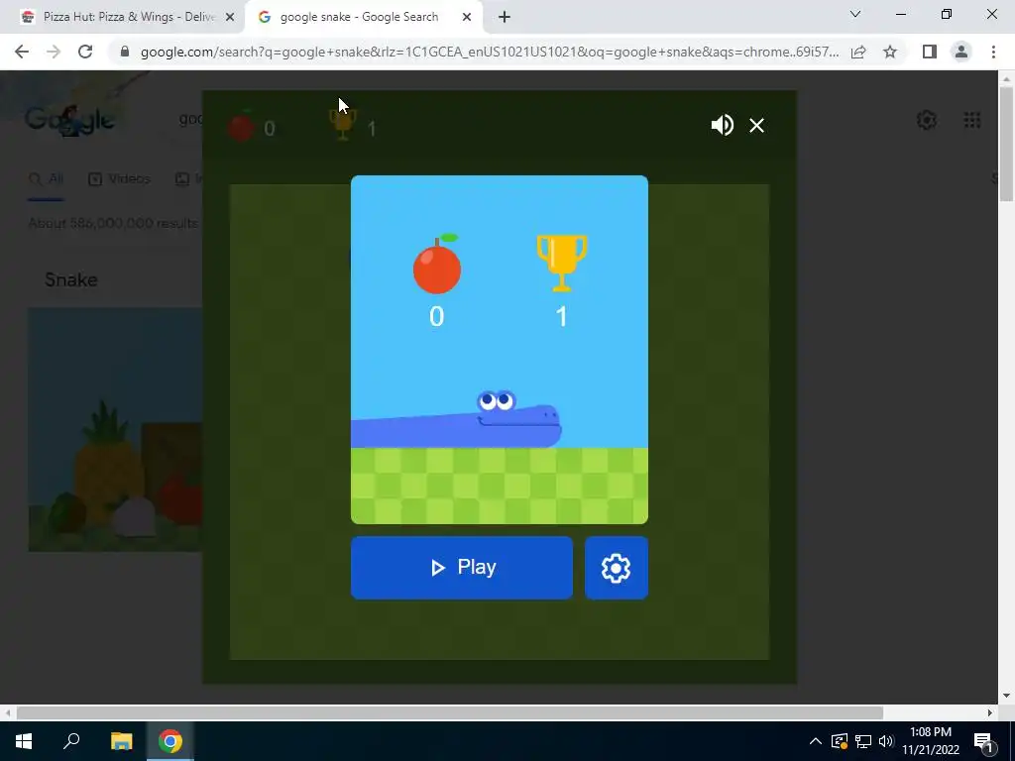Image resolution: width=1015 pixels, height=761 pixels.
Task: Open Google quick settings gear
Action: click(927, 120)
